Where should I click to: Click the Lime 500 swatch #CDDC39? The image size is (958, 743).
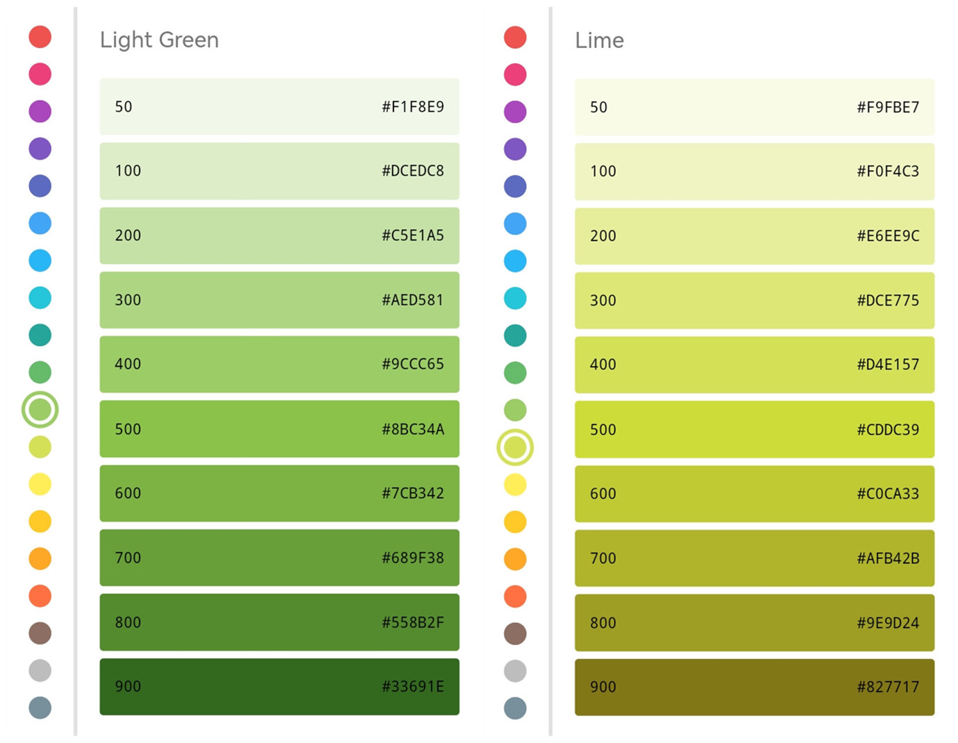[754, 429]
